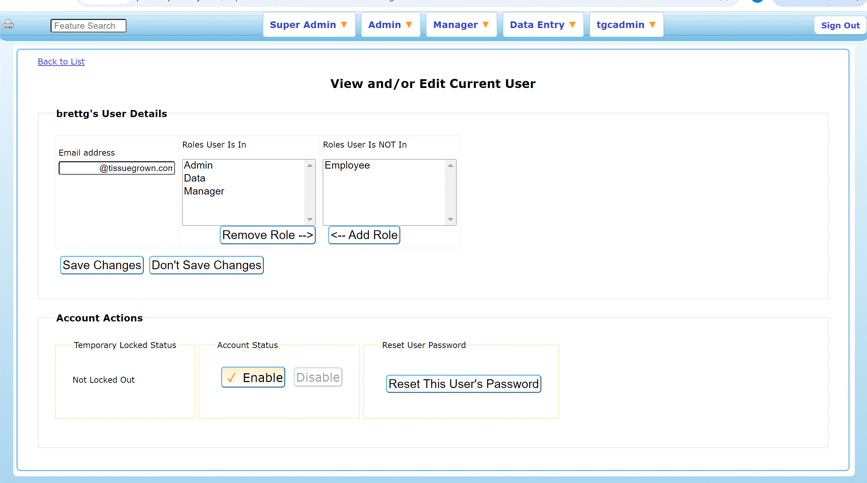
Task: Click Don't Save Changes button
Action: click(206, 265)
